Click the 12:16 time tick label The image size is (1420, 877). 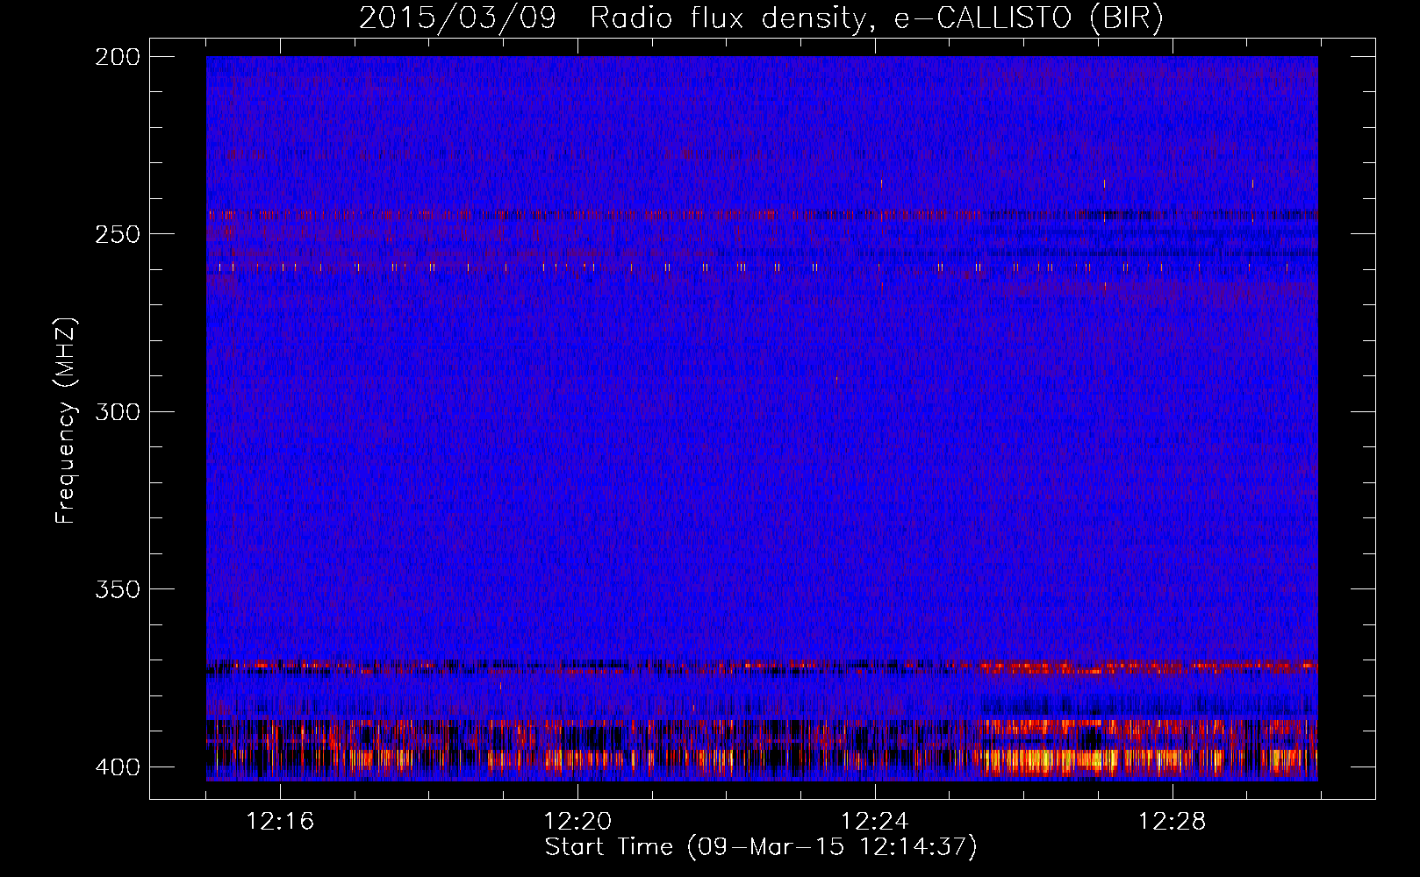point(280,822)
